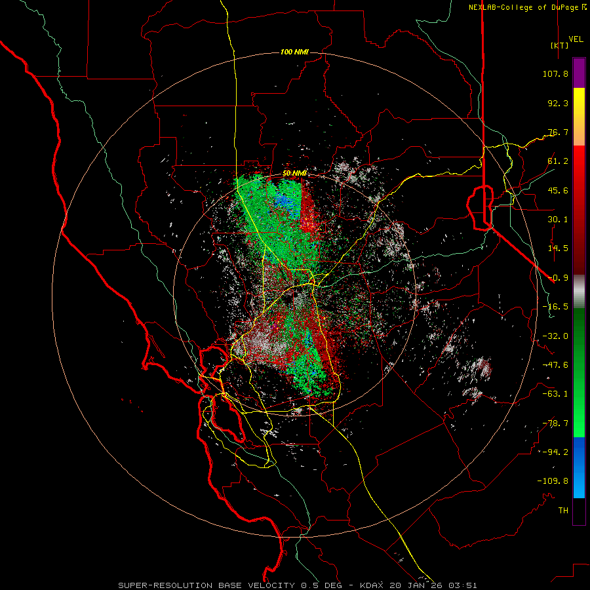This screenshot has height=590, width=590.
Task: Select the 61.2 legend value
Action: (558, 161)
